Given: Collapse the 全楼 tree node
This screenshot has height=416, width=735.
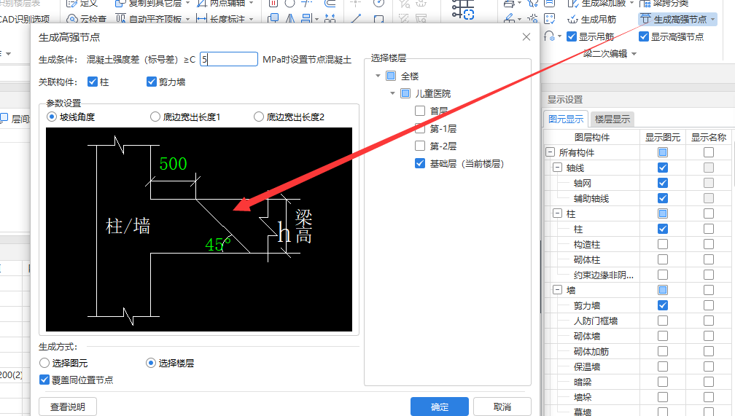Looking at the screenshot, I should coord(378,76).
